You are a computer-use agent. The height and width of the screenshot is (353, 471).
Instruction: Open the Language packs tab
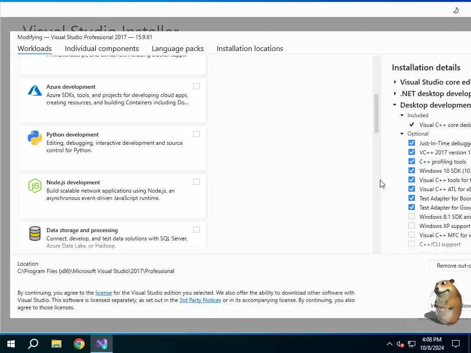(x=178, y=49)
